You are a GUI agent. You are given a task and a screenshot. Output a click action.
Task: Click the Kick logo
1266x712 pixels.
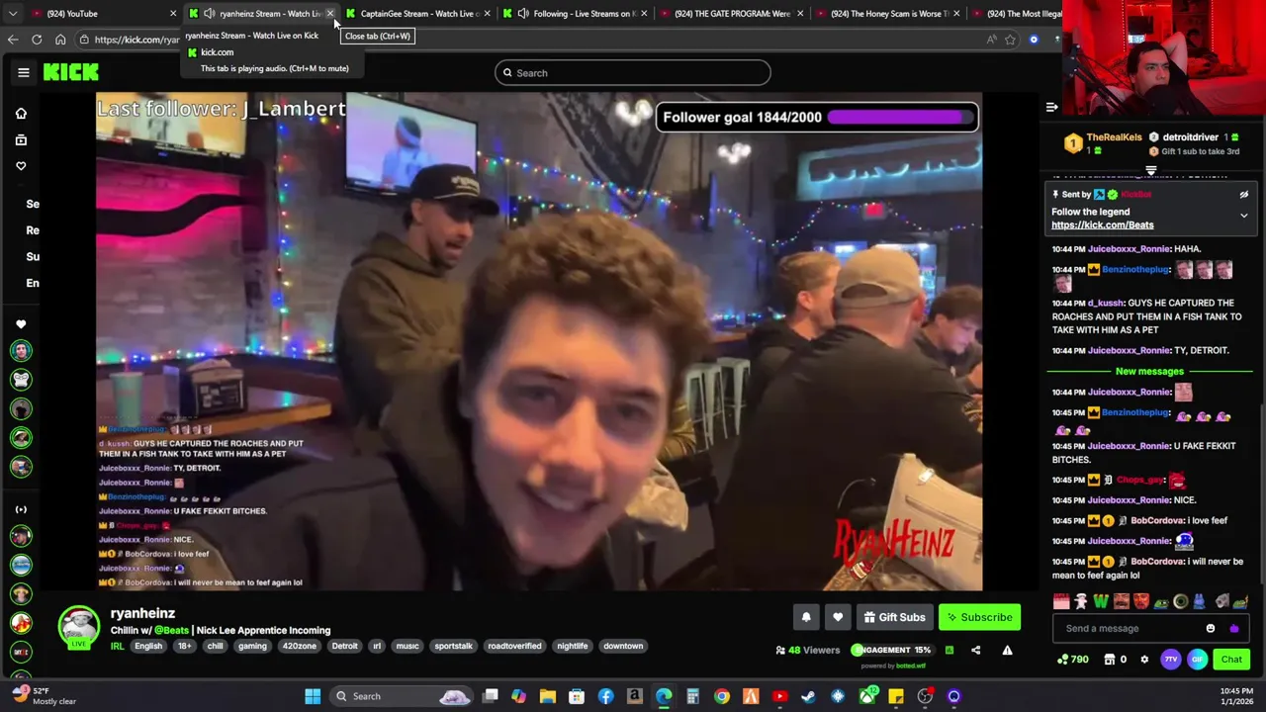(70, 72)
